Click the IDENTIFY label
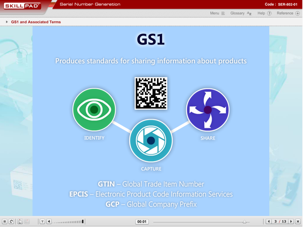The height and width of the screenshot is (227, 303). [x=94, y=138]
